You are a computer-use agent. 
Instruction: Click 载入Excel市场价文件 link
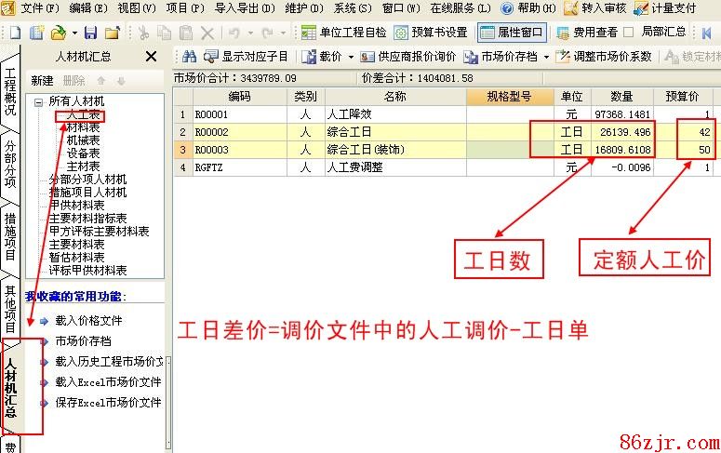tap(107, 382)
